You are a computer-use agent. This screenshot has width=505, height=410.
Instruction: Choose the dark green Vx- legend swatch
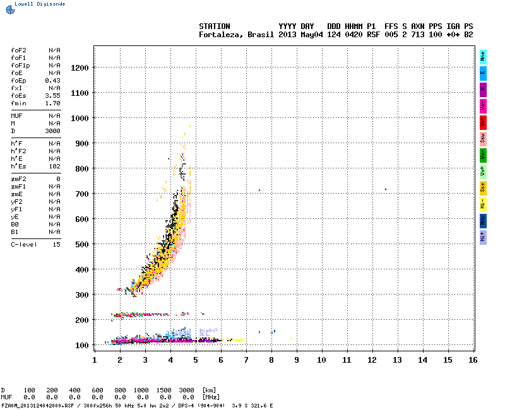coord(483,155)
